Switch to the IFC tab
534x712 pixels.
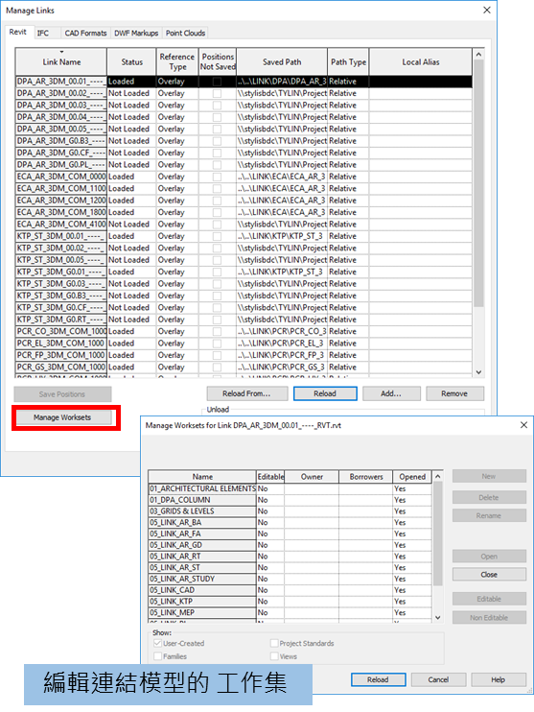coord(43,34)
